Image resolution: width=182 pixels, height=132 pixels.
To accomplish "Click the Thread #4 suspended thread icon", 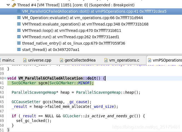I will coord(14,5).
